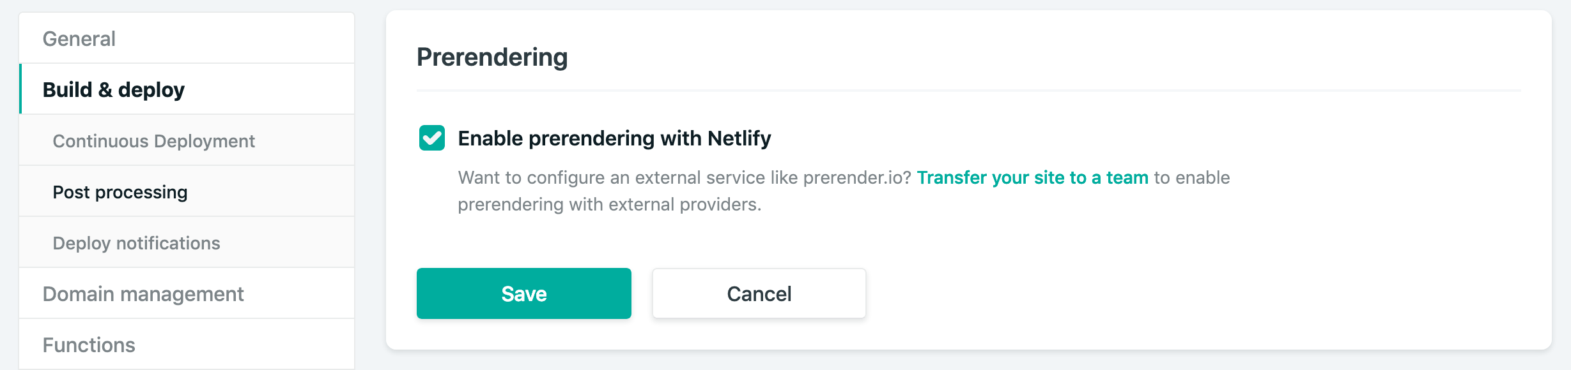Navigate to Domain management settings
This screenshot has height=370, width=1571.
coord(143,294)
